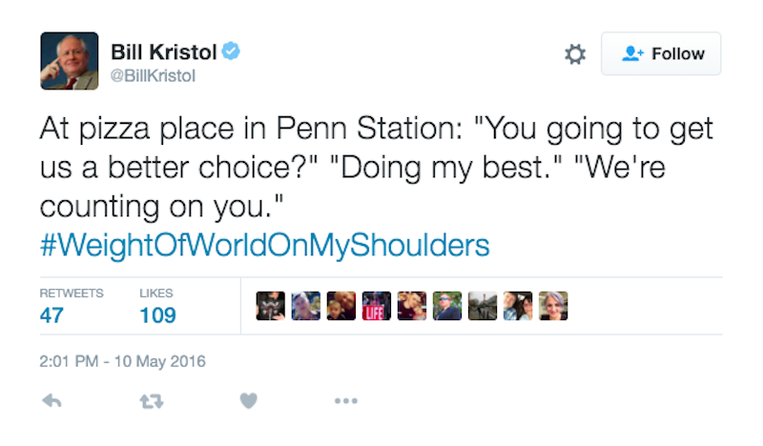The width and height of the screenshot is (763, 446).
Task: Click the gray-haired woman's avatar at row end
Action: (553, 305)
